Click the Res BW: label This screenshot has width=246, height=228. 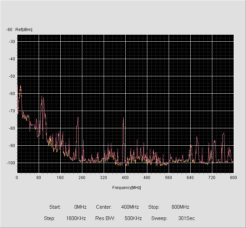tap(105, 218)
